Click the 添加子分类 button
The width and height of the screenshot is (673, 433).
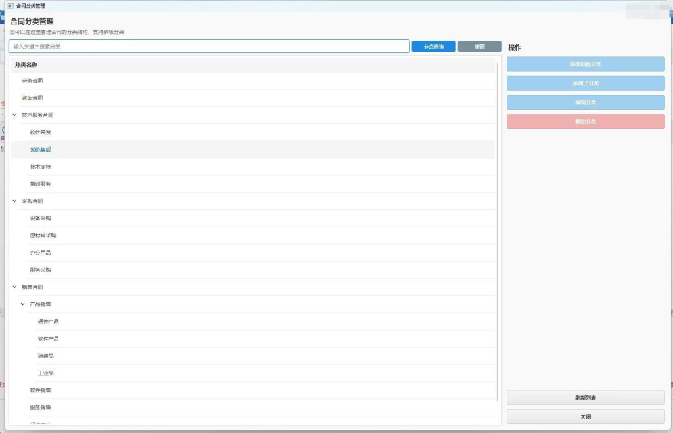click(586, 83)
